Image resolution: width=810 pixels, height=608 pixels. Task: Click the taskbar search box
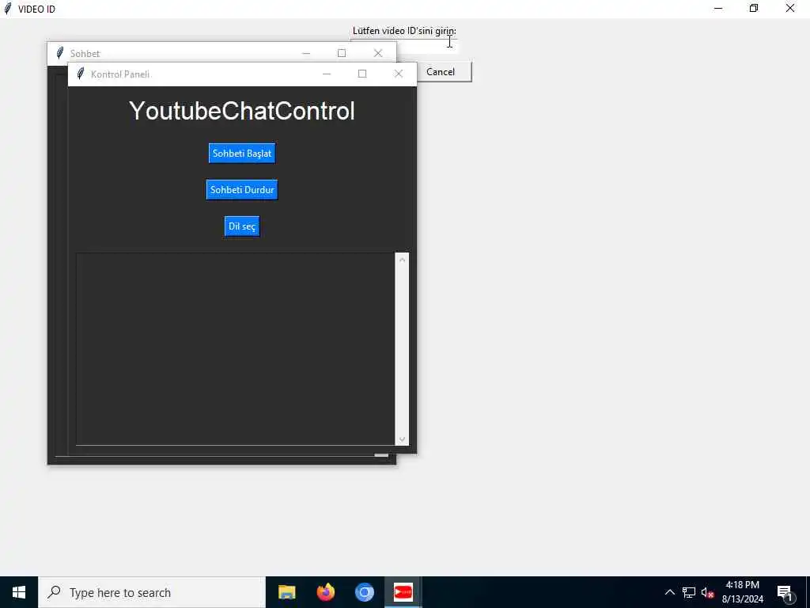coord(152,592)
